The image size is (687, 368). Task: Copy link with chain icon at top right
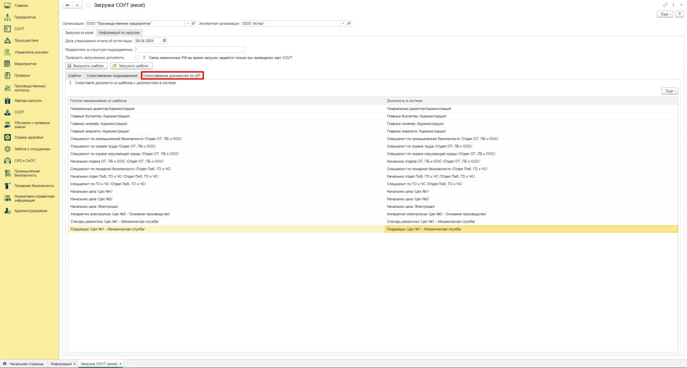coord(665,5)
